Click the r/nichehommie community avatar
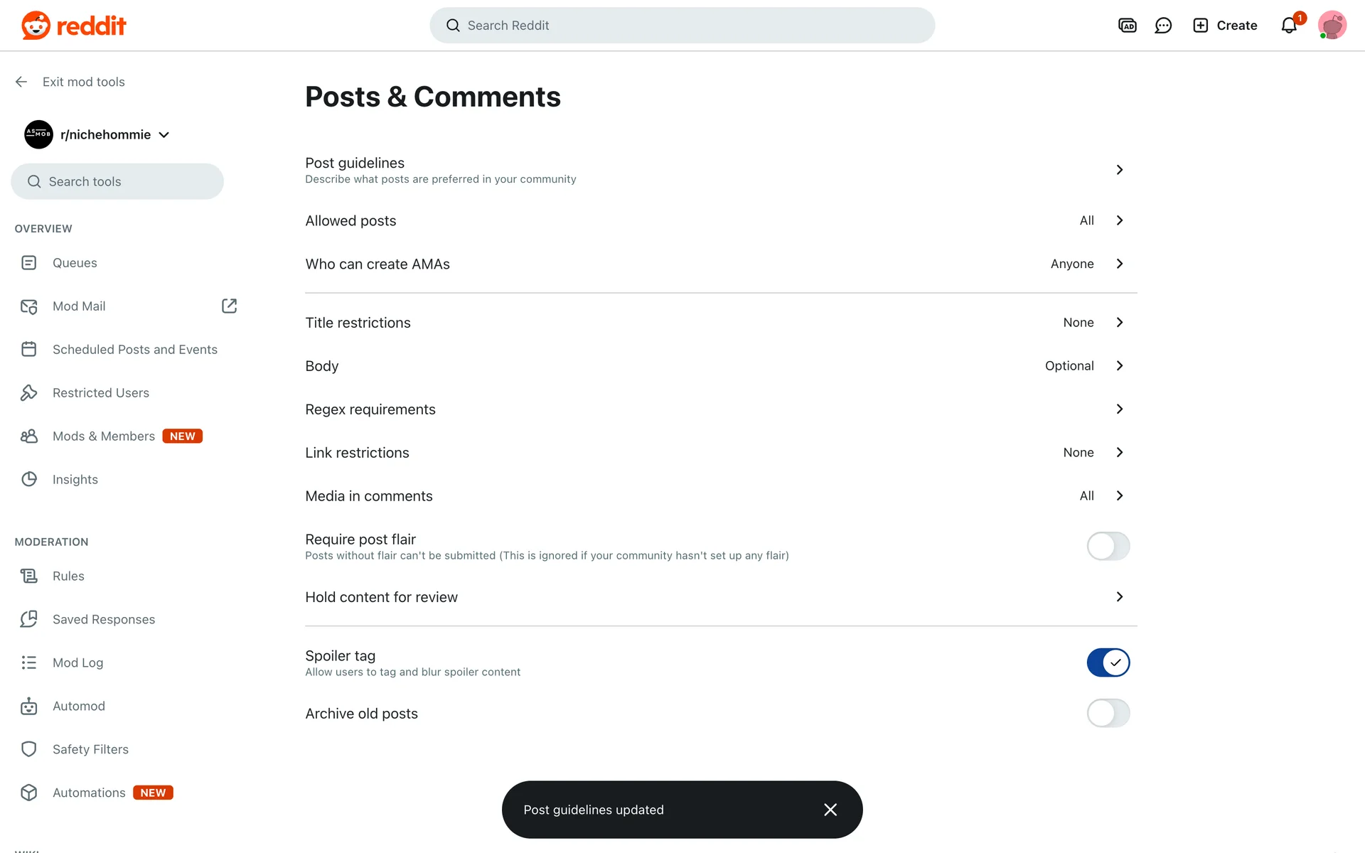Screen dimensions: 1365x853 pyautogui.click(x=38, y=134)
